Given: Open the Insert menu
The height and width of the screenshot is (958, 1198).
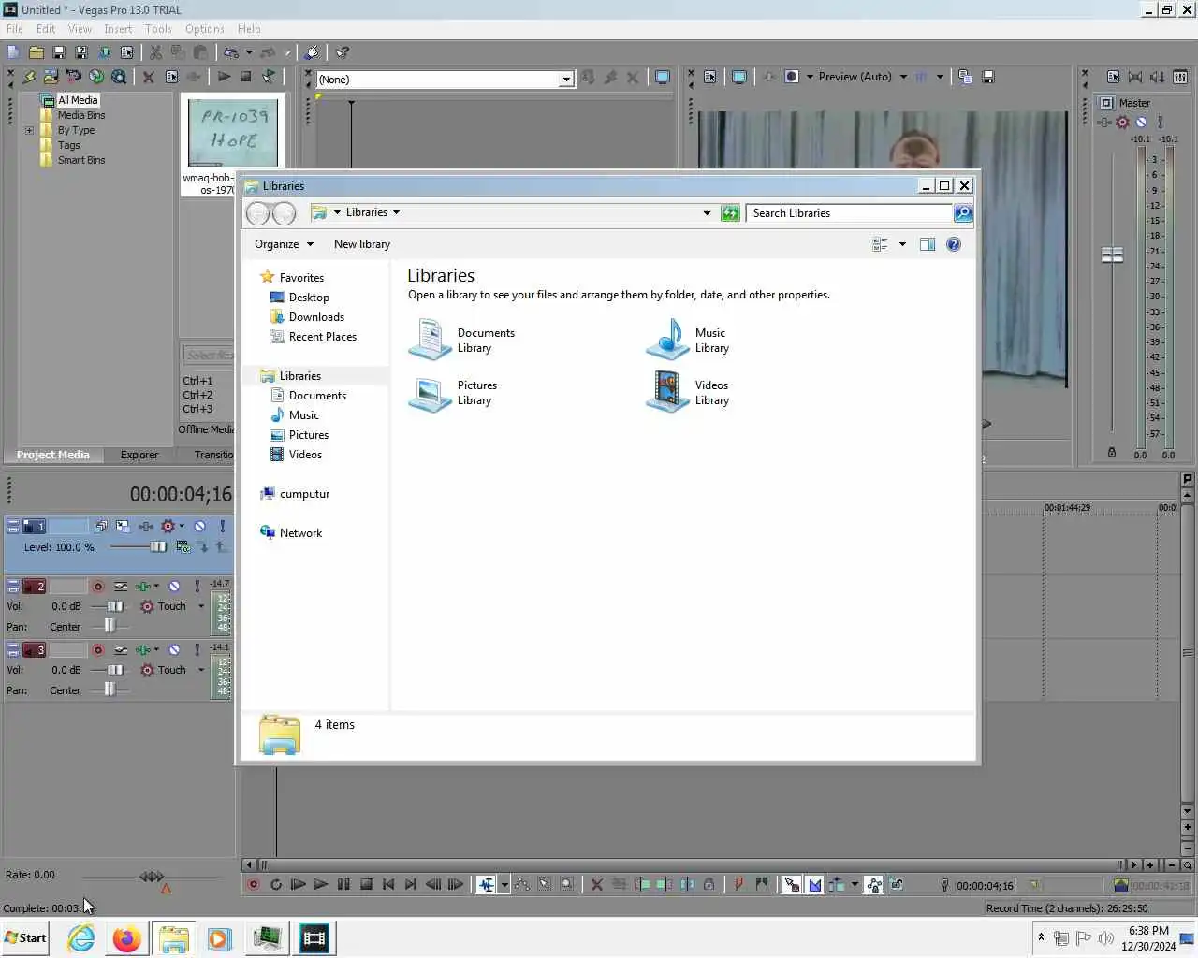Looking at the screenshot, I should coord(118,29).
